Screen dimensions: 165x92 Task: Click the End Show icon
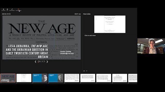(3, 9)
